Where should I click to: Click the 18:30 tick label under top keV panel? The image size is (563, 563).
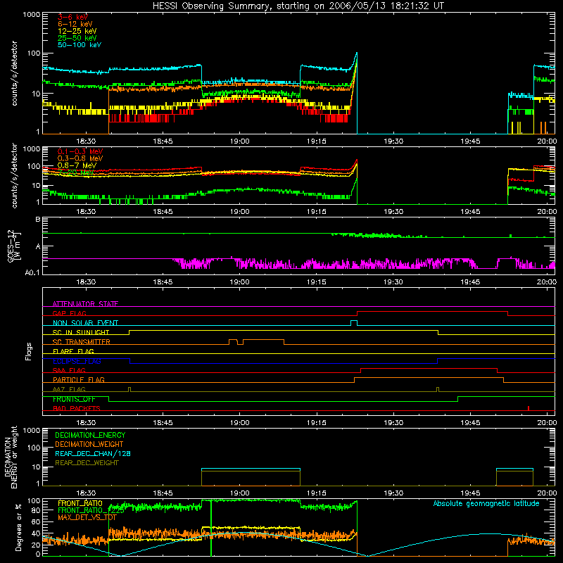pos(86,141)
